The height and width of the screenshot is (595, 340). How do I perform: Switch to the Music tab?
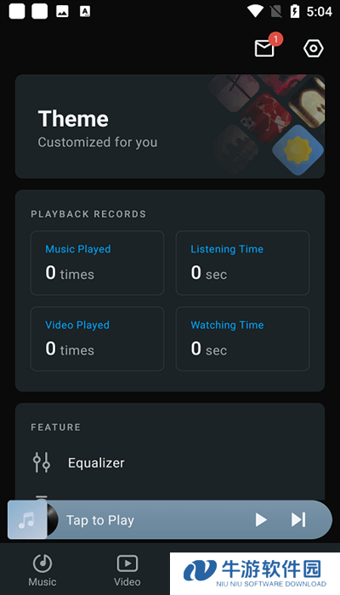pyautogui.click(x=42, y=569)
